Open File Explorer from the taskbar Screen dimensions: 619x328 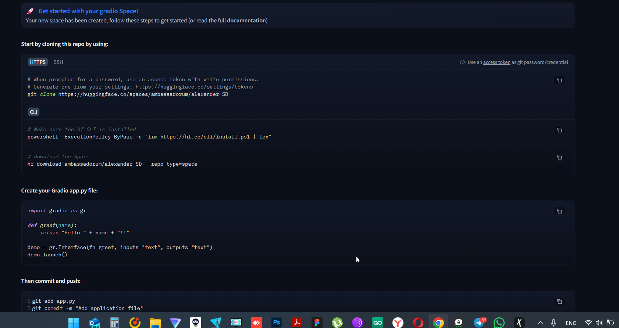(155, 323)
